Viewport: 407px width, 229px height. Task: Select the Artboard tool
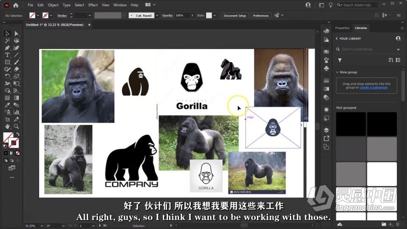click(7, 119)
